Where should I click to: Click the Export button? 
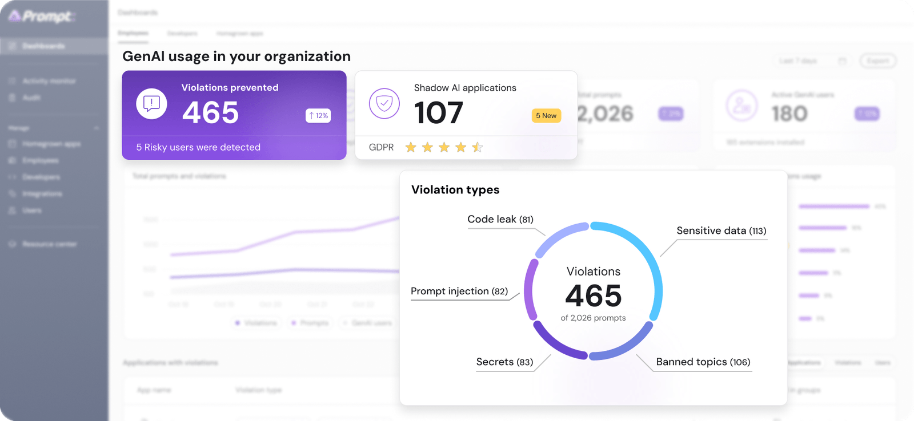[878, 61]
